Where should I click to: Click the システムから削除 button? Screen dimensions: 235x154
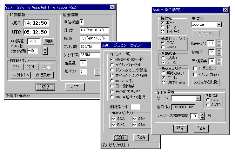[206, 82]
